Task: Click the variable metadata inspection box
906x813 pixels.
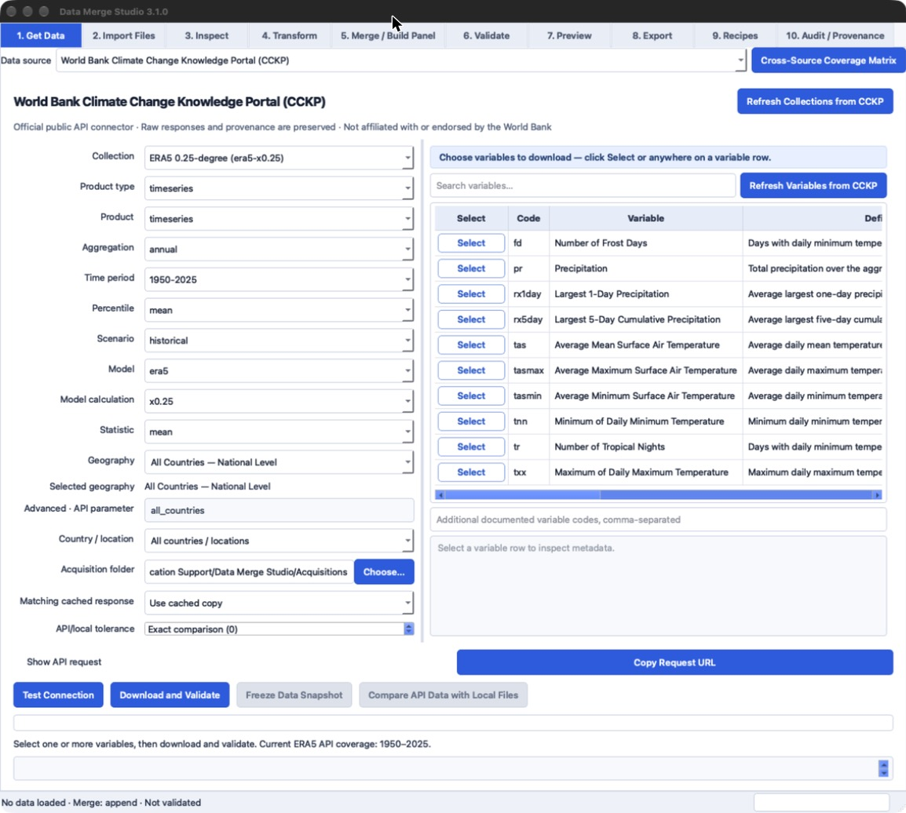Action: coord(658,585)
